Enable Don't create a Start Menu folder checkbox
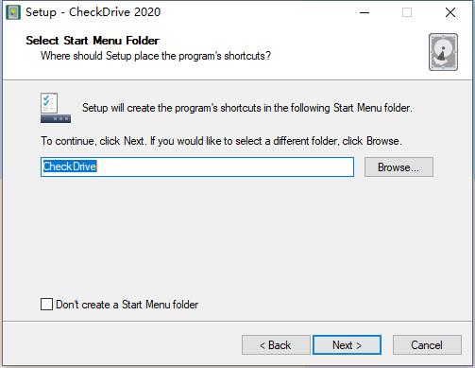 point(46,305)
